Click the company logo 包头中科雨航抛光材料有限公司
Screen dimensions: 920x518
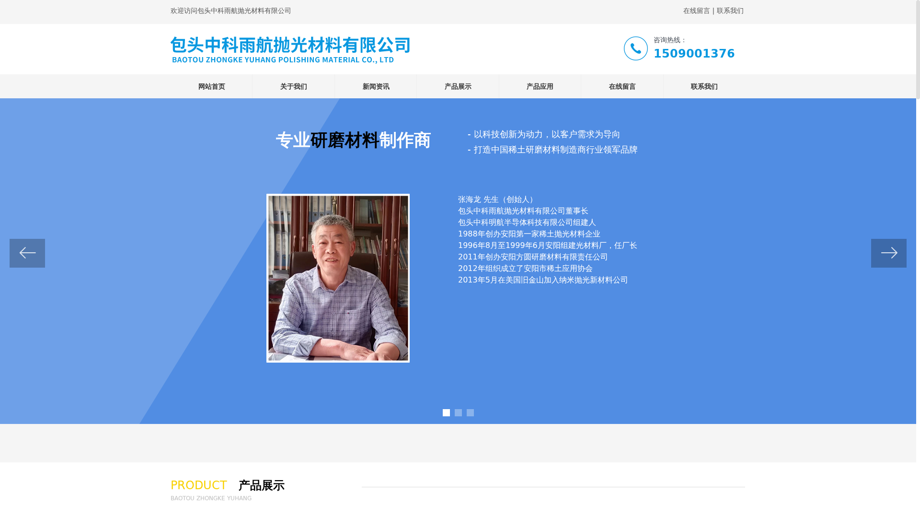(290, 50)
